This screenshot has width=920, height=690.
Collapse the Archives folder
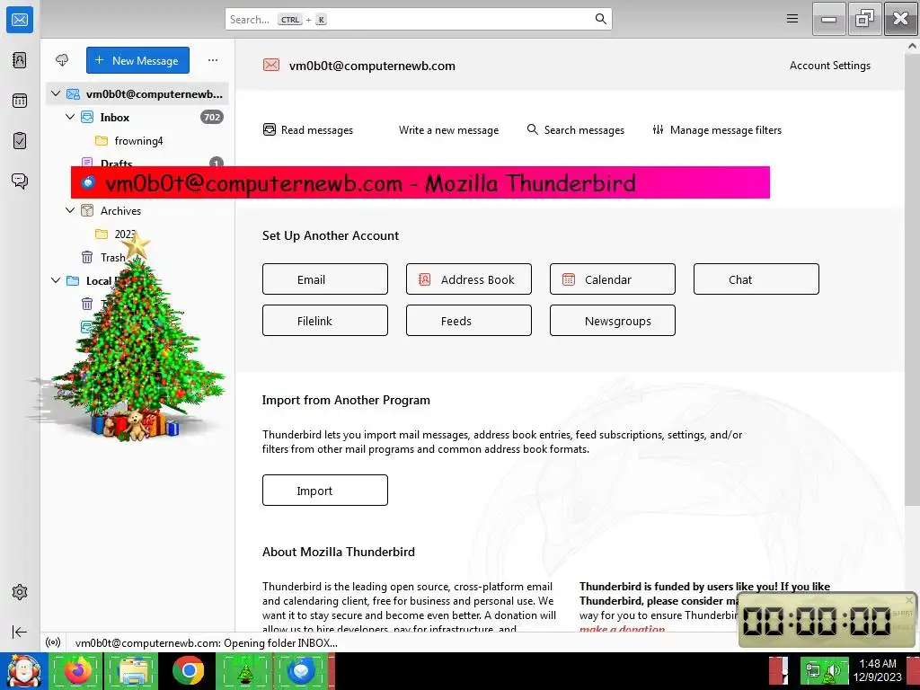pyautogui.click(x=70, y=210)
